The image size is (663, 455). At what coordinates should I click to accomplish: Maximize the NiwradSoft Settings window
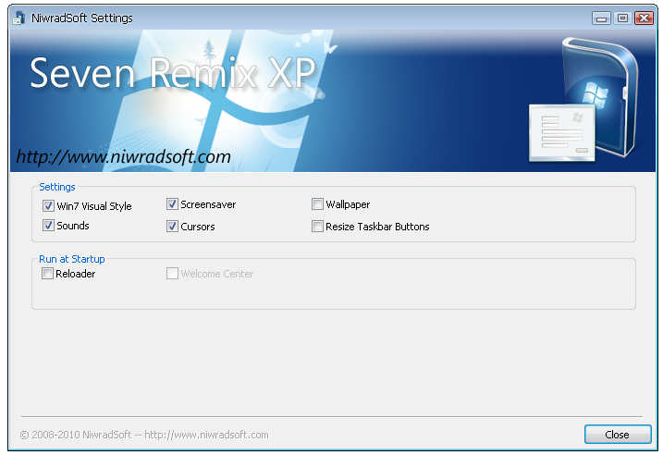(622, 18)
